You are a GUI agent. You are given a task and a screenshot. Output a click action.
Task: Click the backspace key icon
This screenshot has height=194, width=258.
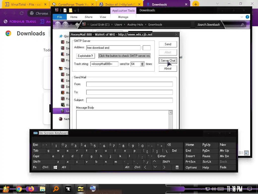[169, 145]
